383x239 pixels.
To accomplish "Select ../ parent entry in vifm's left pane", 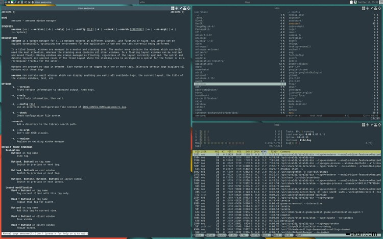I will point(197,15).
